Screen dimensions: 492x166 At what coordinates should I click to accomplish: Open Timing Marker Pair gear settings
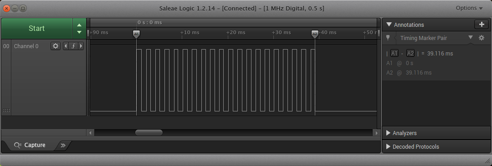[482, 38]
